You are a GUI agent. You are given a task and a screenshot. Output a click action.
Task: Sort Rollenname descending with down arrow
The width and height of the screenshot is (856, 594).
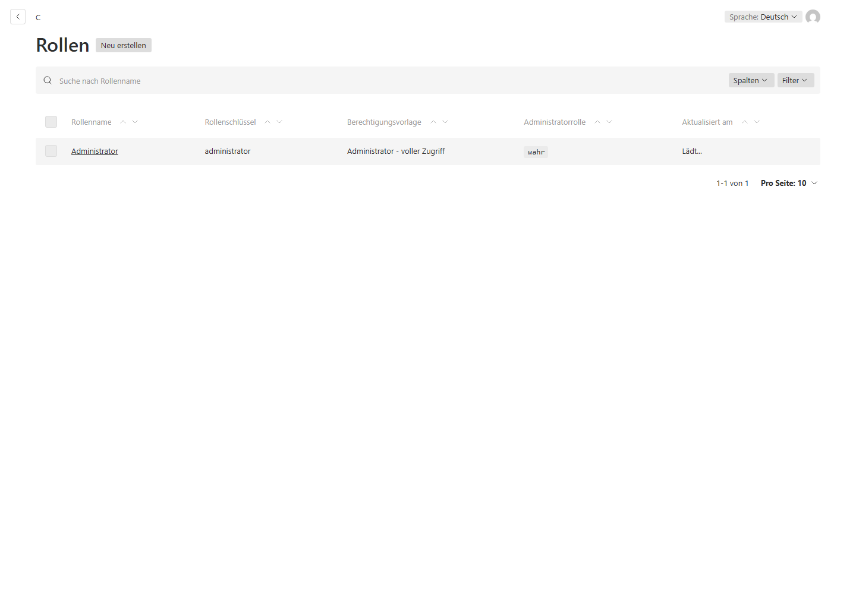135,122
